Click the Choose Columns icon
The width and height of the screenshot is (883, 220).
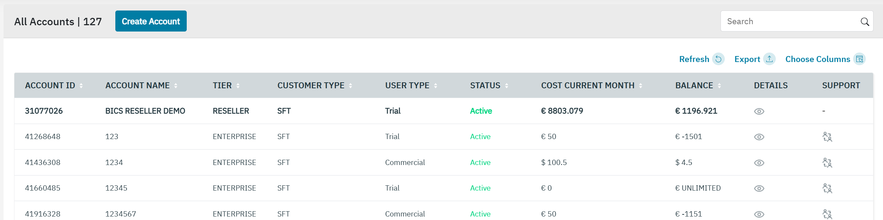tap(859, 59)
